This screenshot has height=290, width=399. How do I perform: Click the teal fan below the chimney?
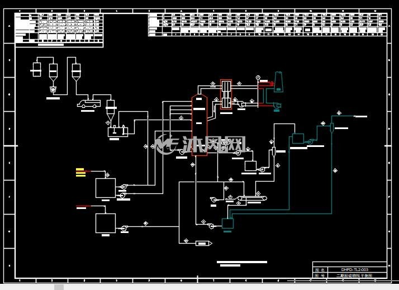click(277, 105)
